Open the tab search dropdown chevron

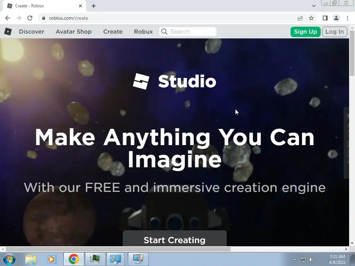point(313,6)
